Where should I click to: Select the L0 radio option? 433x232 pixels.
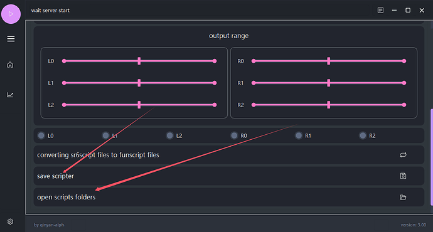coord(41,135)
